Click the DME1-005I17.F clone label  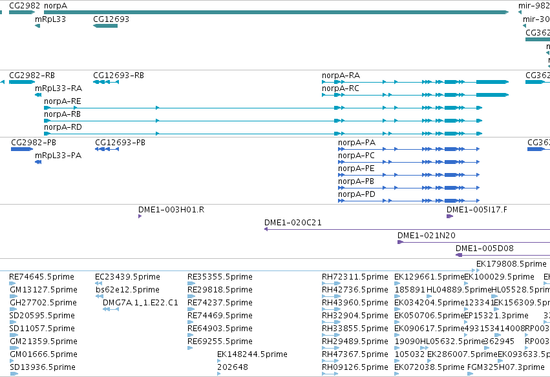pyautogui.click(x=477, y=210)
